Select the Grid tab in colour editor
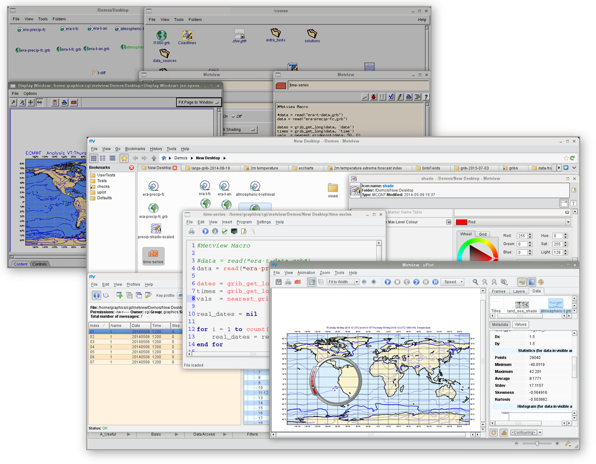 (x=483, y=234)
